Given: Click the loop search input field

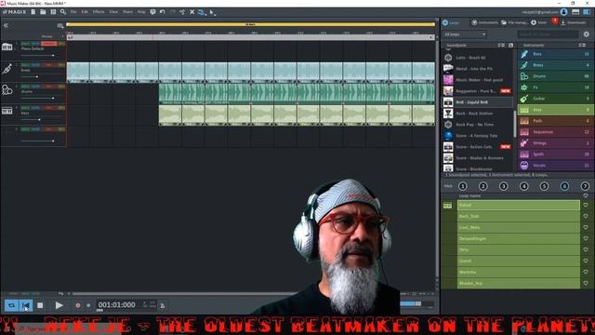Looking at the screenshot, I should click(548, 34).
